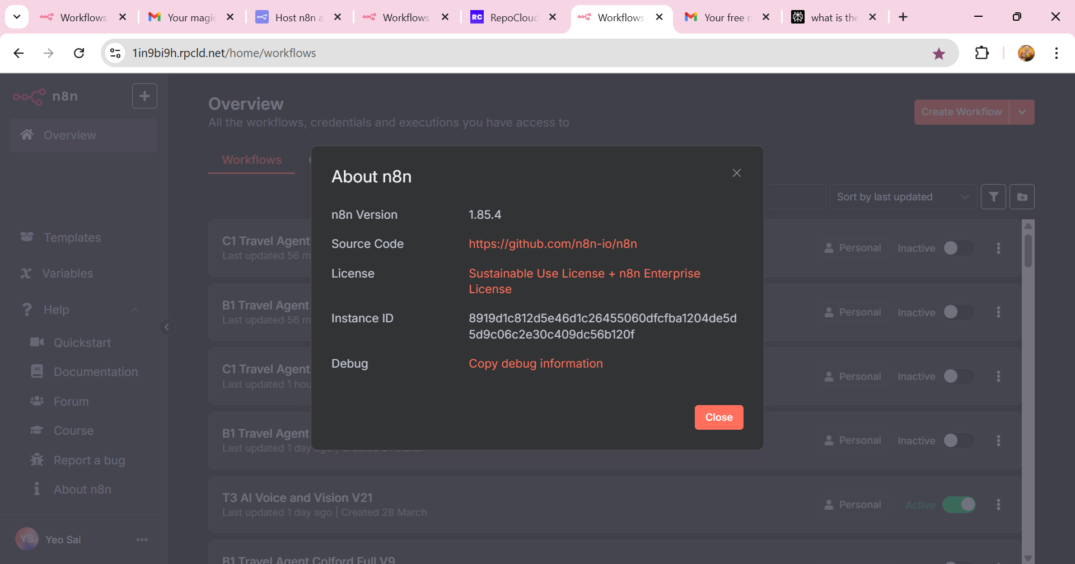Expand the Create Workflow dropdown arrow
This screenshot has height=564, width=1075.
(x=1022, y=112)
